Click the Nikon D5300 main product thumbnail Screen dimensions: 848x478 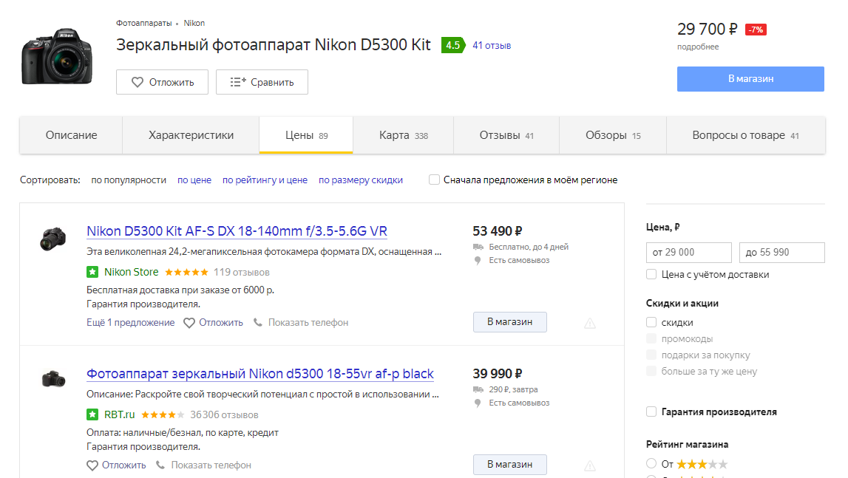[x=55, y=55]
